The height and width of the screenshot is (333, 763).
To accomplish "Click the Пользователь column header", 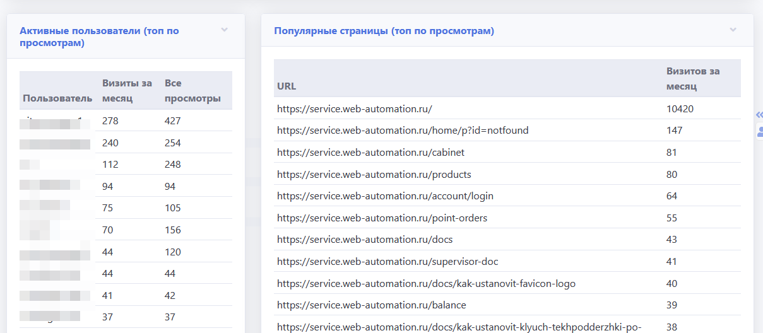I will (x=57, y=98).
